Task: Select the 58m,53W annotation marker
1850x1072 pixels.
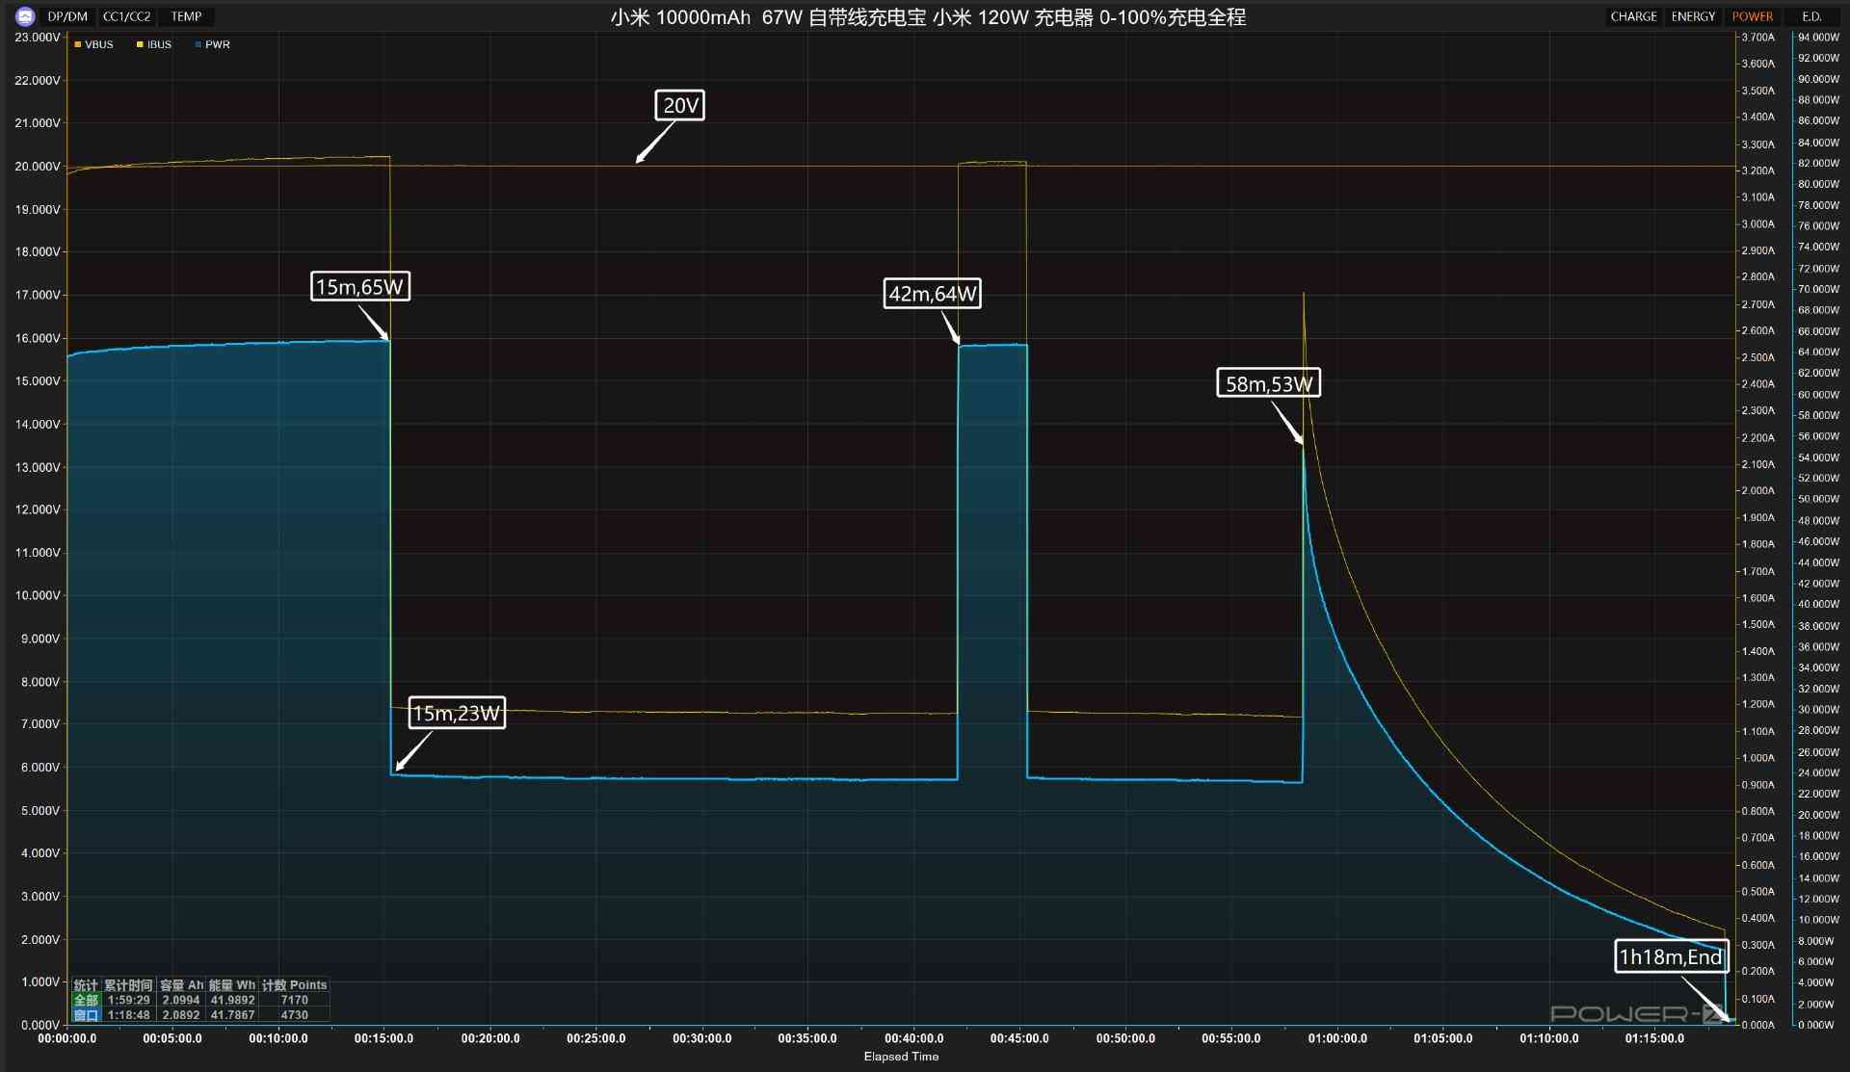Action: tap(1268, 383)
